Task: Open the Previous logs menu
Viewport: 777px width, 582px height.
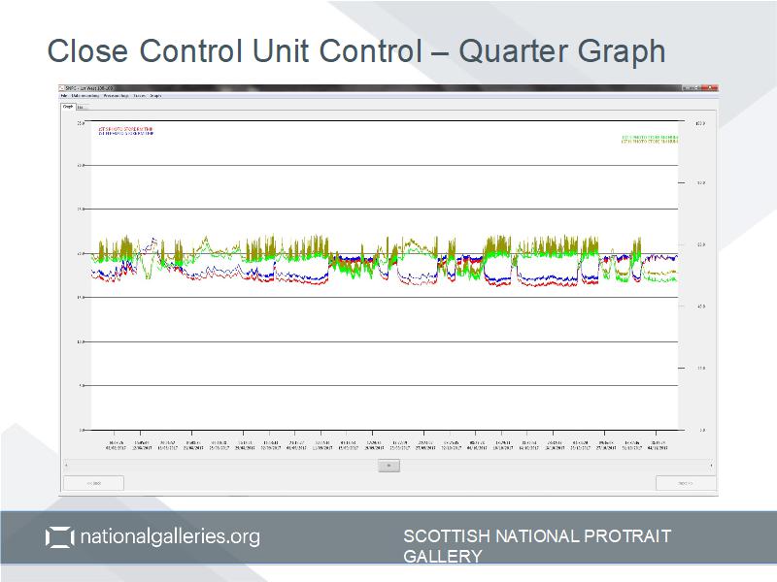Action: coord(117,96)
